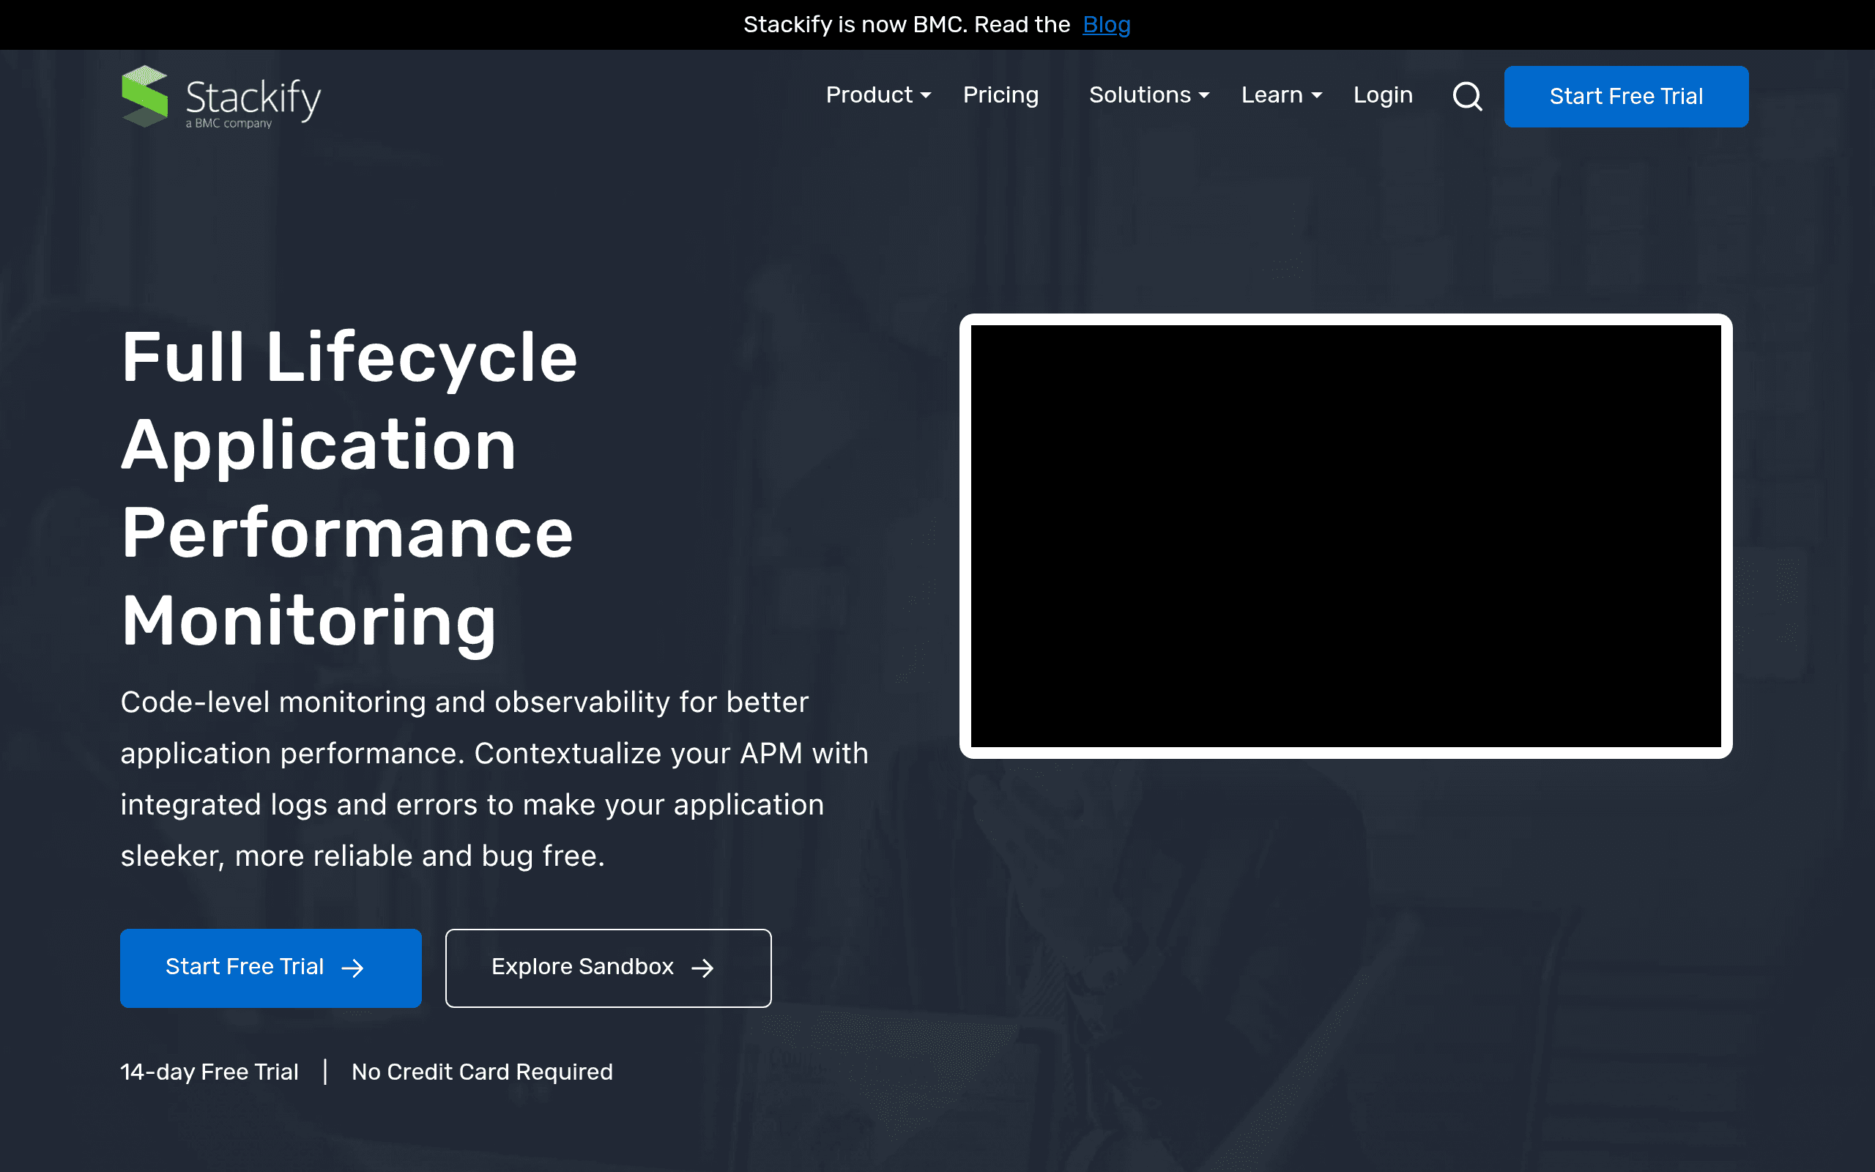The height and width of the screenshot is (1172, 1875).
Task: Click the black video player panel
Action: coord(1345,535)
